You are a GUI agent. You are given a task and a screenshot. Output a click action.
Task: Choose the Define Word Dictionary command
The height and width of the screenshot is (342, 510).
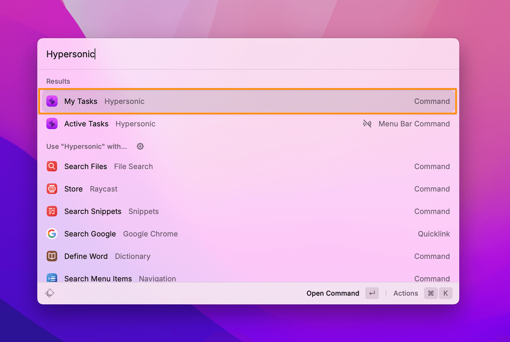tap(248, 256)
